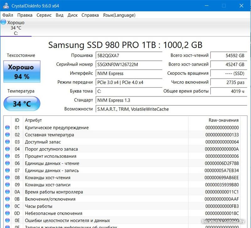Open the Справка menu
The image size is (251, 228).
90,15
